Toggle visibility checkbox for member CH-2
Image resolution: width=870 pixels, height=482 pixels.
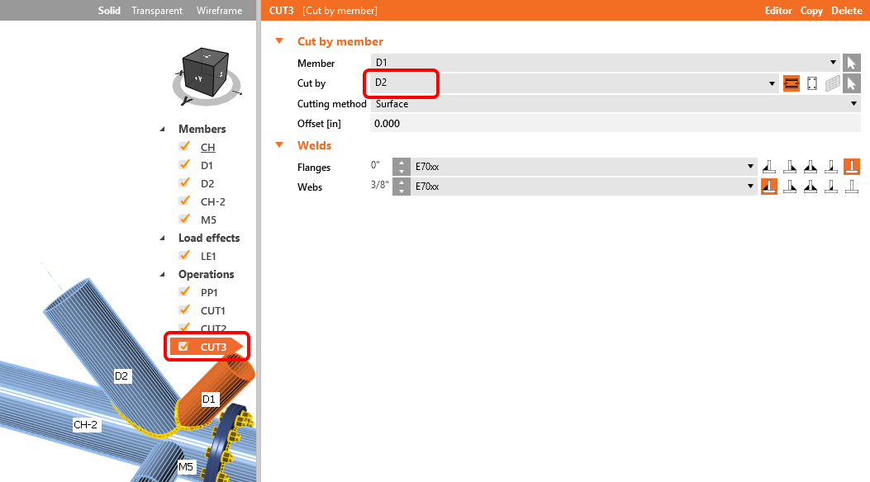tap(184, 201)
